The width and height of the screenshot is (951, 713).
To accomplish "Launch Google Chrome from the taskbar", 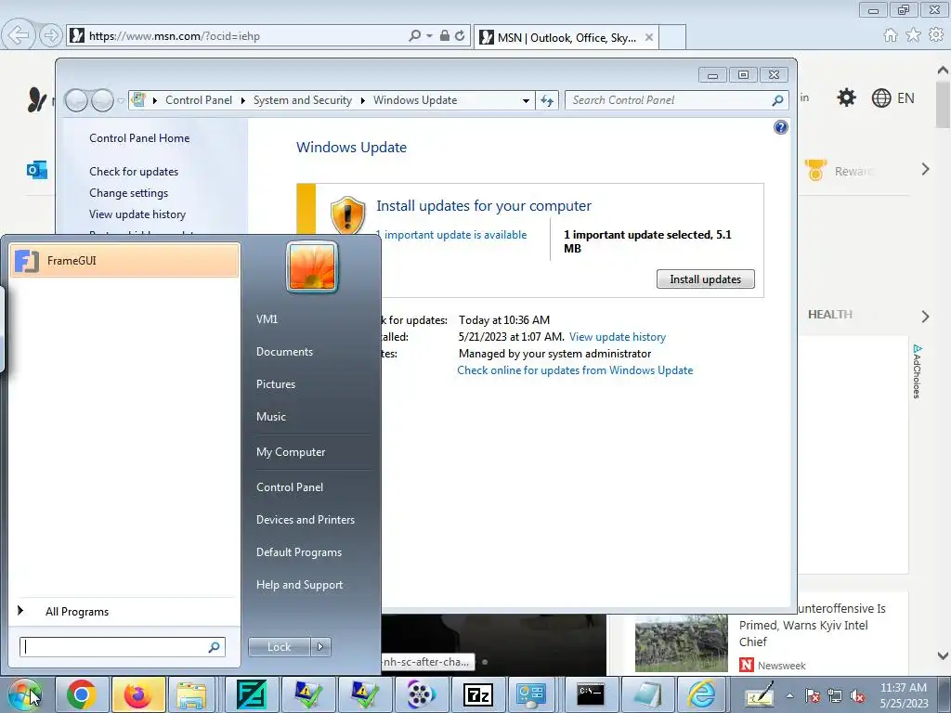I will 82,694.
